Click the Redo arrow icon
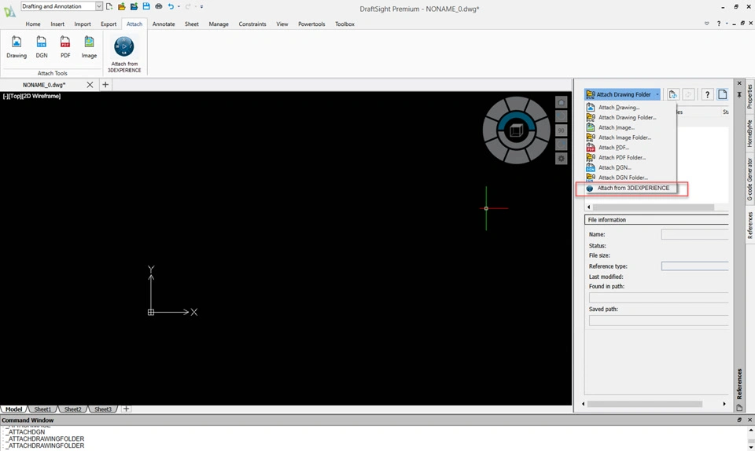Screen dimensions: 755x451 tap(188, 6)
